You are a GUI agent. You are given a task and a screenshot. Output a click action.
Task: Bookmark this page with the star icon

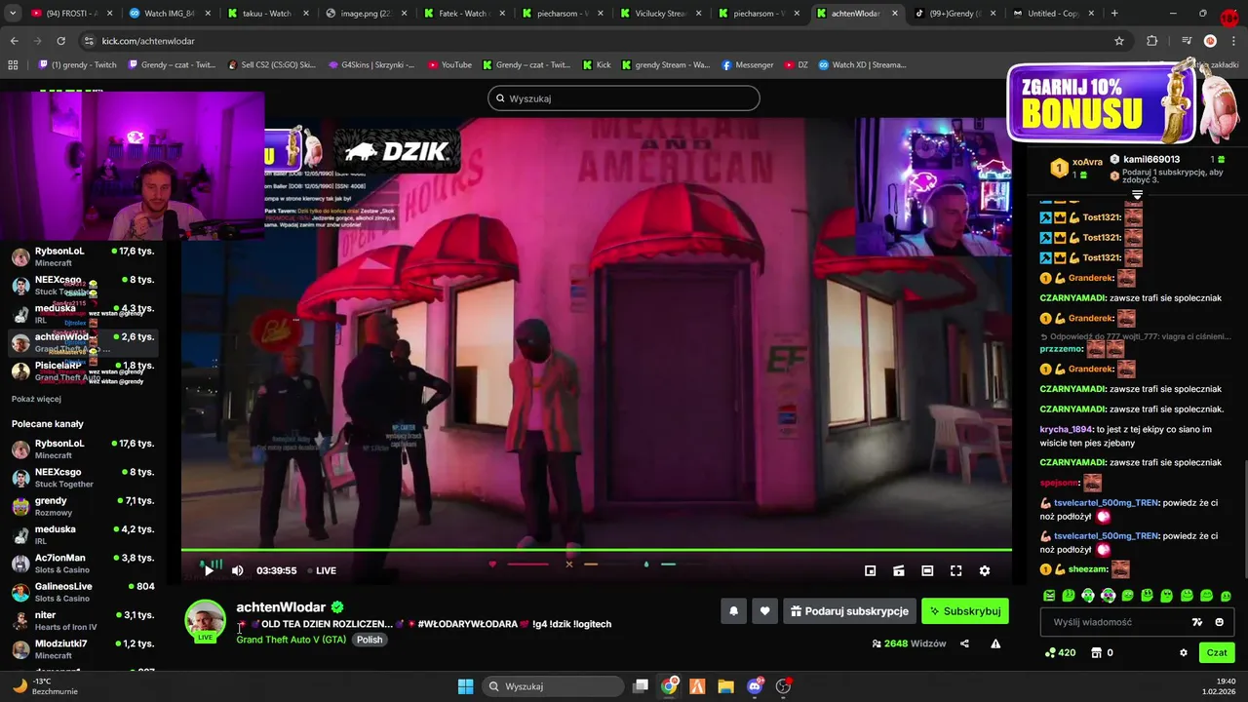coord(1119,41)
